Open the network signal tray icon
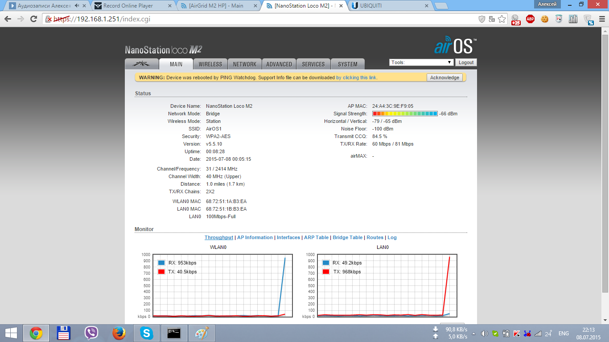The image size is (609, 342). tap(538, 334)
